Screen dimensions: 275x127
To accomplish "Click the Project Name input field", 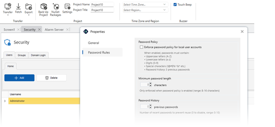I will click(102, 5).
